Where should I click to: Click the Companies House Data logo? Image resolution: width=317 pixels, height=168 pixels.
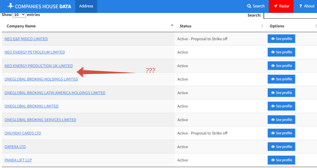point(39,6)
